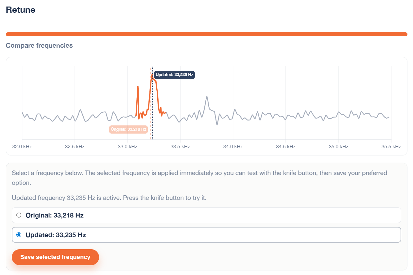413x275 pixels.
Task: Select the Updated 33,235 Hz radio button
Action: [x=19, y=235]
